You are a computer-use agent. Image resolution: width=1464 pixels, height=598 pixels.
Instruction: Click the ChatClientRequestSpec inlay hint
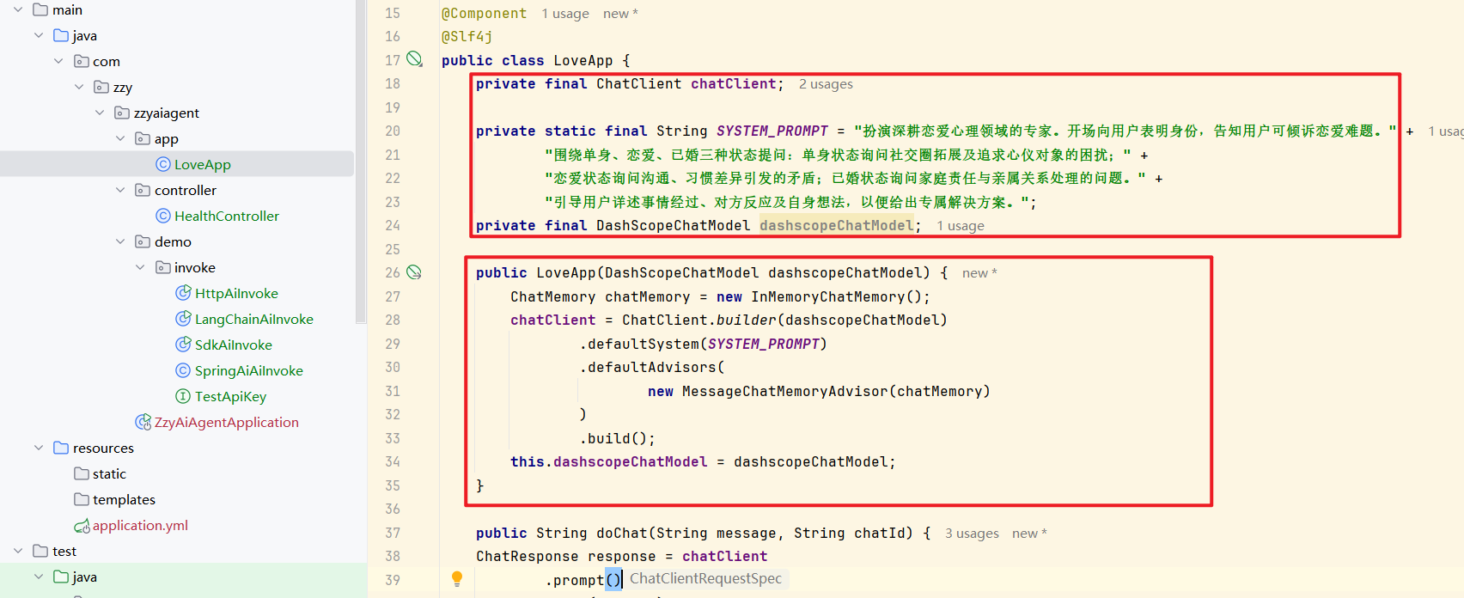click(705, 578)
